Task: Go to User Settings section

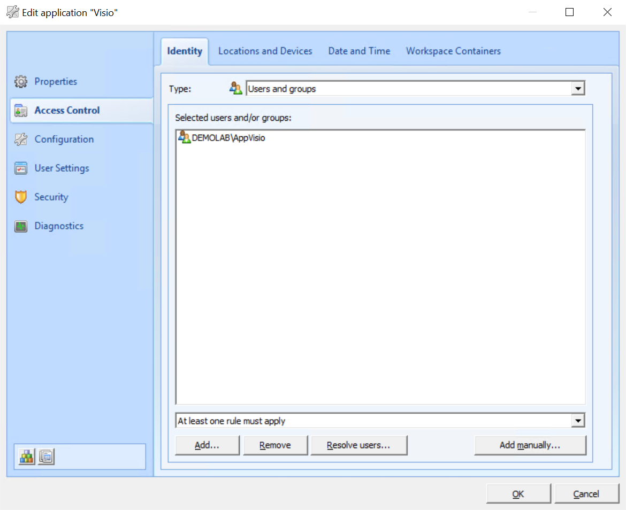Action: pos(62,168)
